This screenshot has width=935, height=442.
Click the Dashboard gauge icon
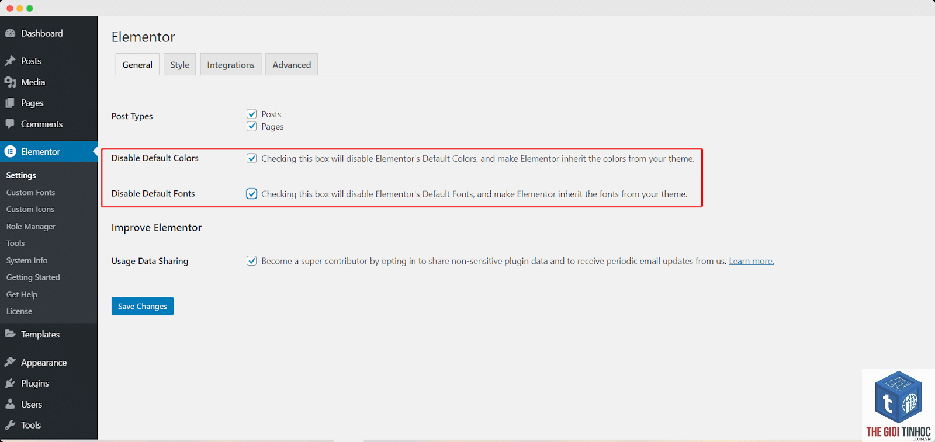pyautogui.click(x=10, y=34)
